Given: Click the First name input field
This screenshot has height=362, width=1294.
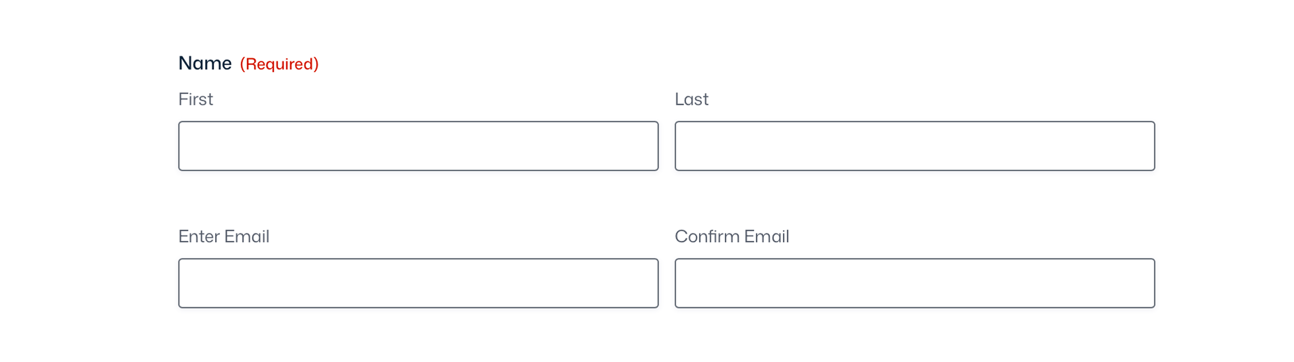Looking at the screenshot, I should pos(418,146).
